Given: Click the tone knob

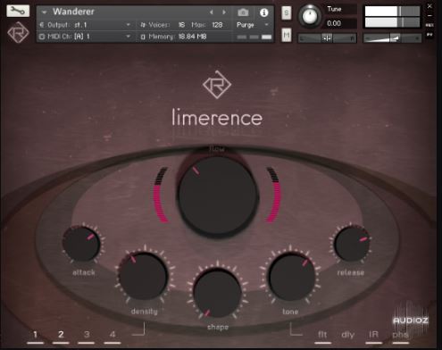Looking at the screenshot, I should click(292, 276).
